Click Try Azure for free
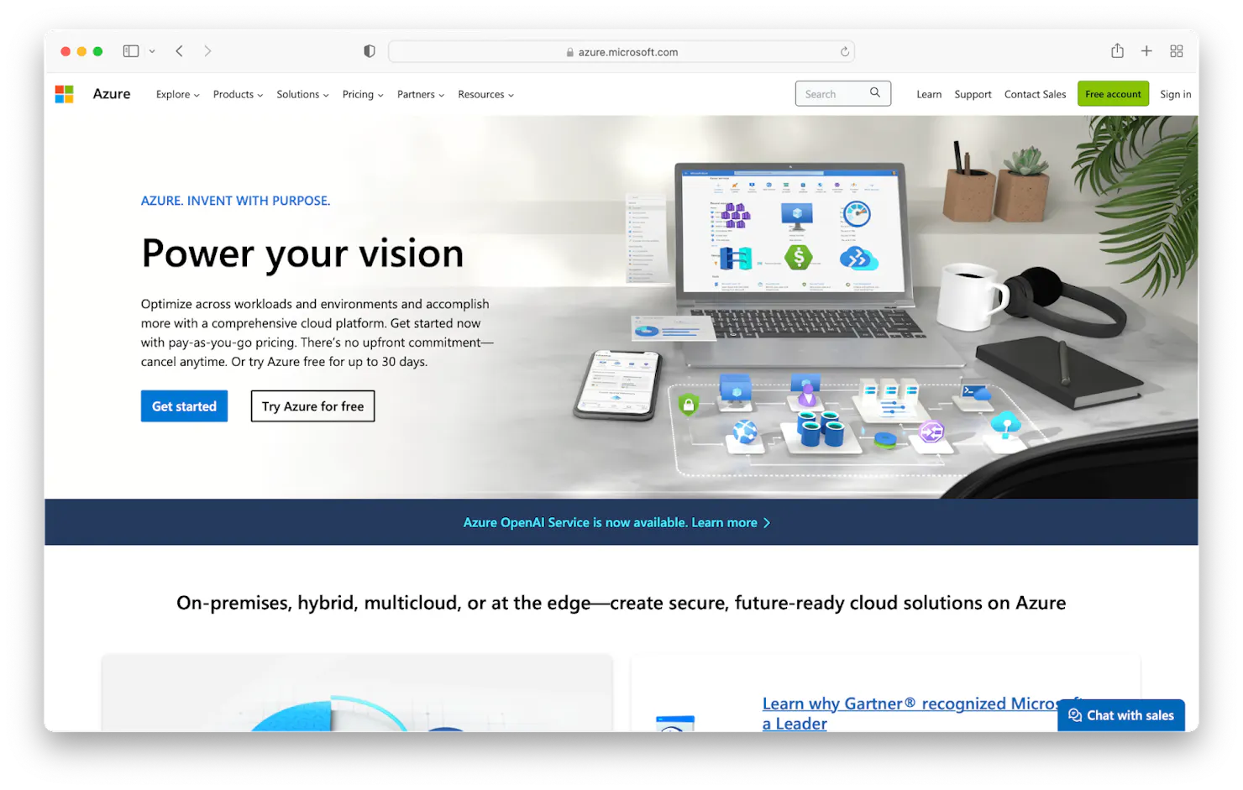 [312, 406]
